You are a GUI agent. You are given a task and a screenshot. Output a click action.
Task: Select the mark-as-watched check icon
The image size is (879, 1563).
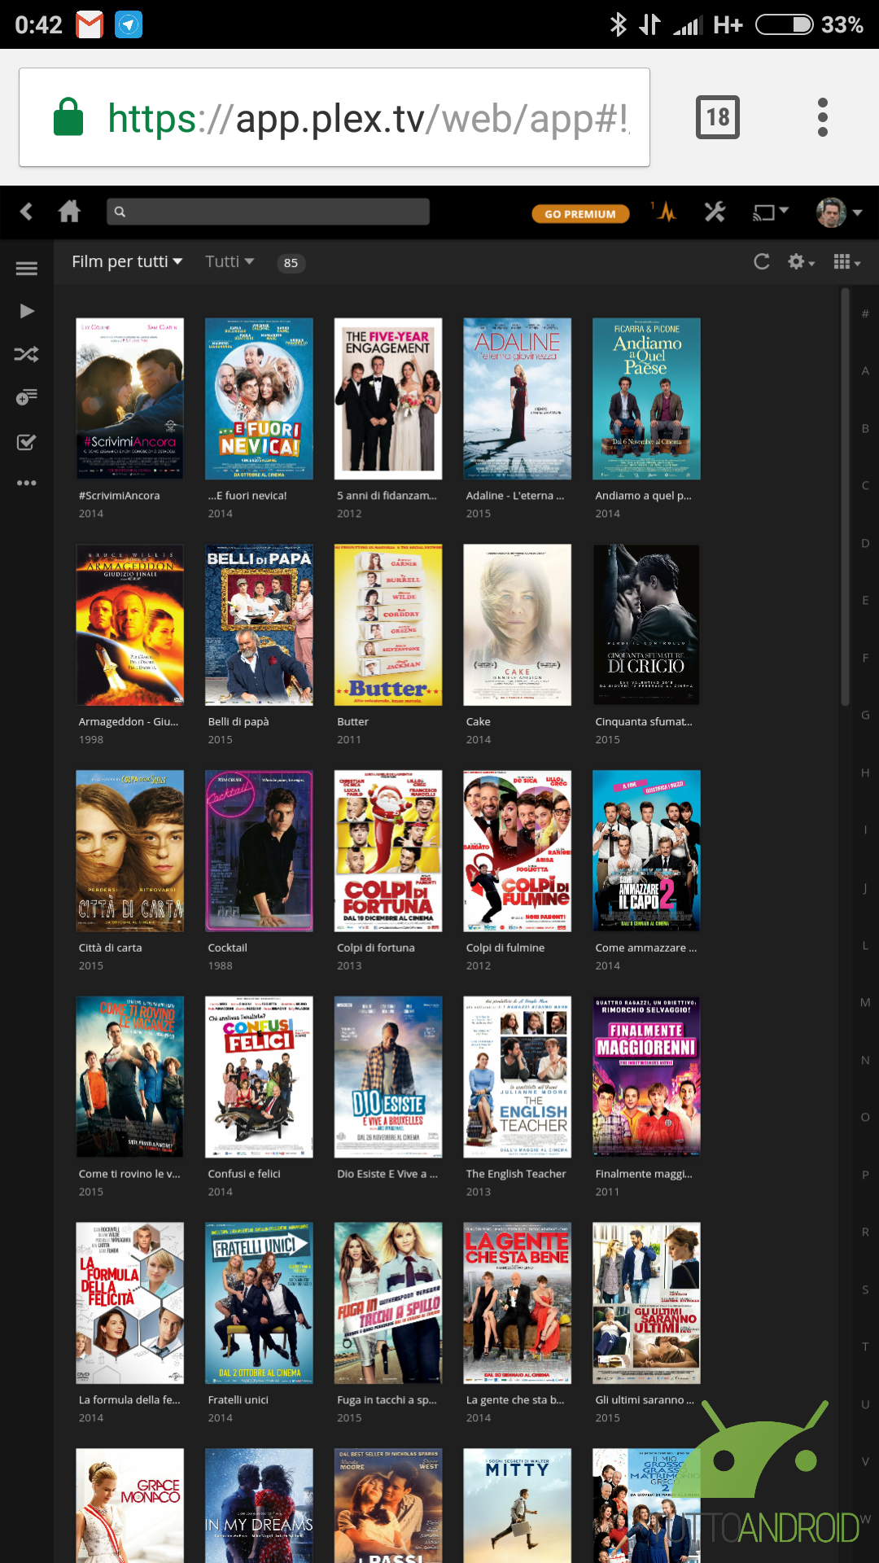(x=27, y=442)
